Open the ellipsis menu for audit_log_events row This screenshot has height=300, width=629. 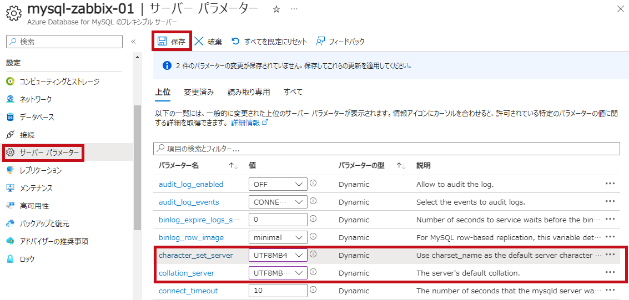click(x=610, y=201)
